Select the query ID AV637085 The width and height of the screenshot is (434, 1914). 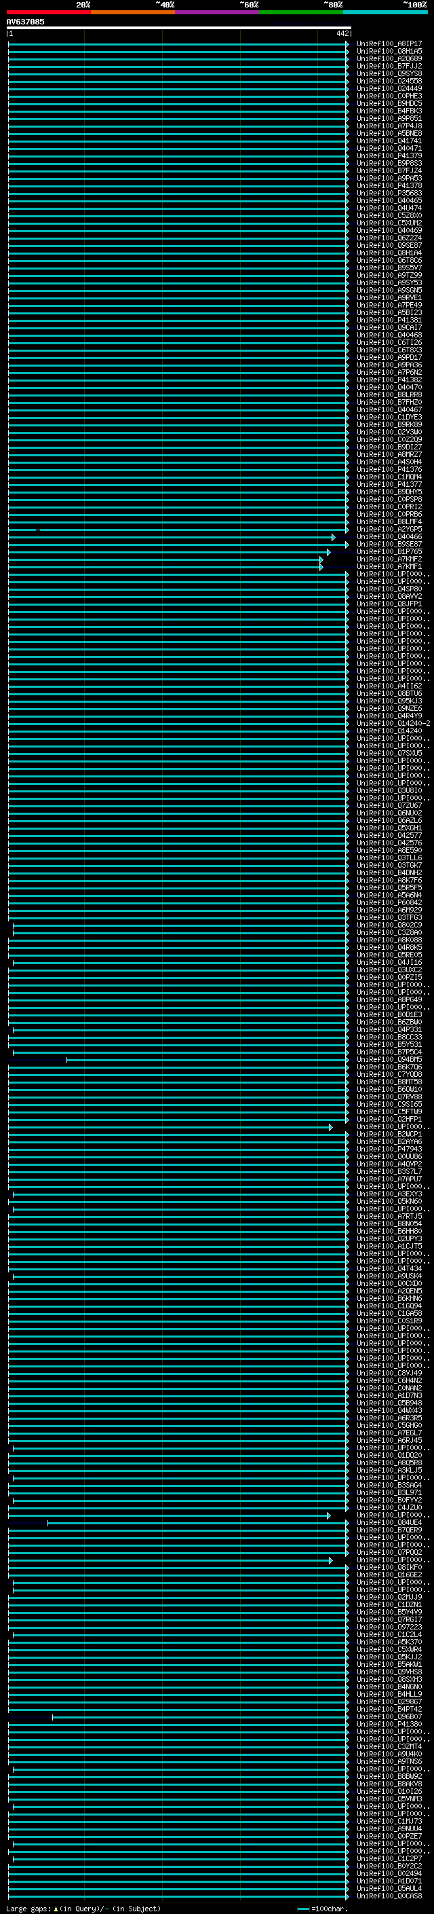(x=25, y=22)
